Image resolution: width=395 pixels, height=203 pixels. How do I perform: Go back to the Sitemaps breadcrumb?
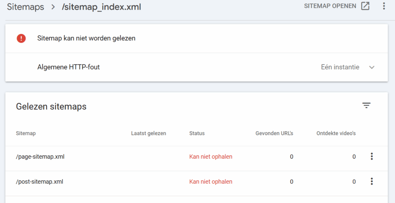(x=25, y=7)
